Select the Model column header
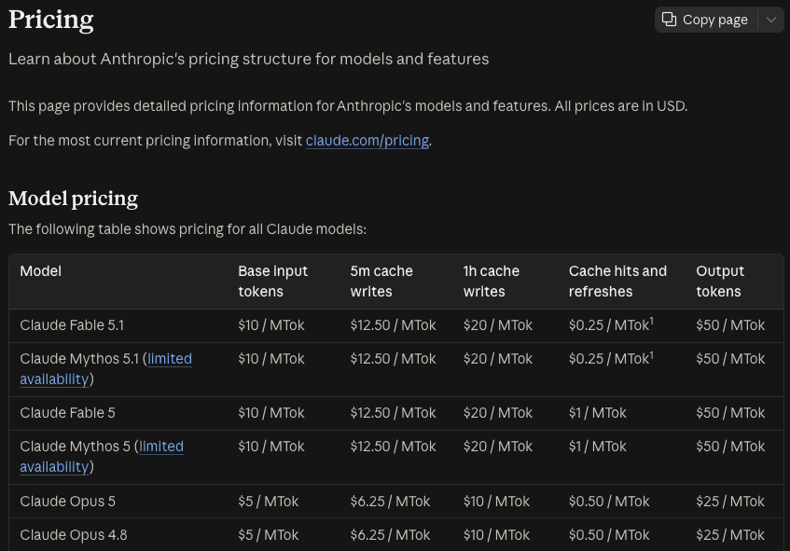Viewport: 790px width, 551px height. pos(41,271)
